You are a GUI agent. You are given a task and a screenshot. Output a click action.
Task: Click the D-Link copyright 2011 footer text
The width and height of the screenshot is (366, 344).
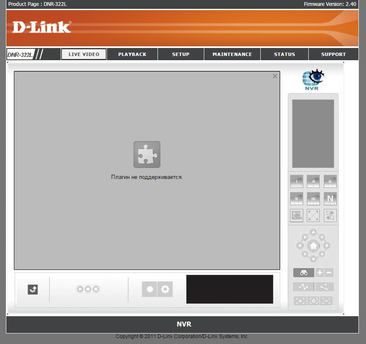(x=182, y=336)
